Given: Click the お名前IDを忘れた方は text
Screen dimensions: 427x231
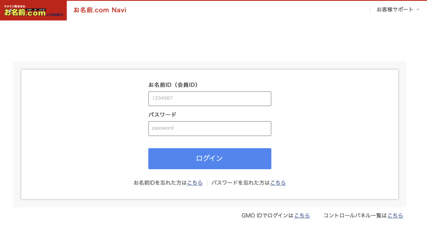Looking at the screenshot, I should click(160, 183).
